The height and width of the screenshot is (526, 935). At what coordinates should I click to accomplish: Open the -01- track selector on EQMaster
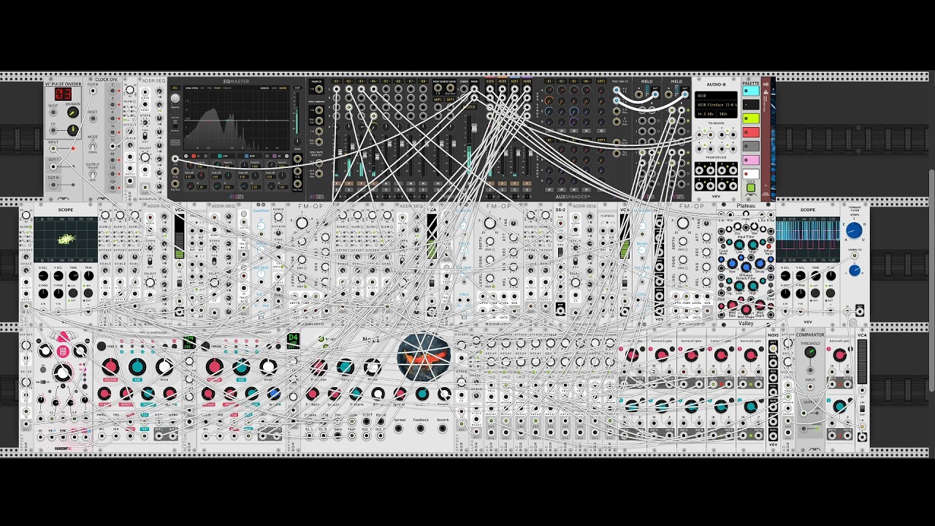(175, 88)
